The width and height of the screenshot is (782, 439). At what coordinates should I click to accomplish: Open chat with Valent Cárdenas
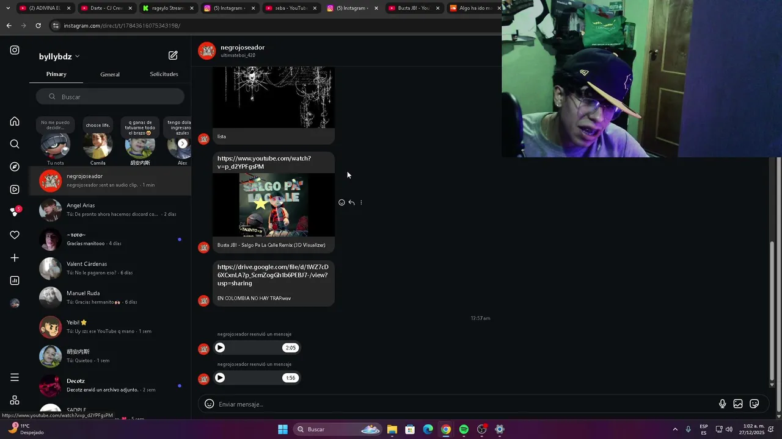point(110,268)
